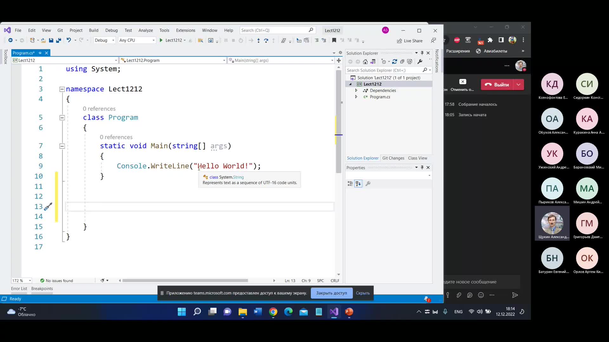Image resolution: width=609 pixels, height=342 pixels.
Task: Click Switch Views icon in Solution Explorer
Action: point(373,61)
